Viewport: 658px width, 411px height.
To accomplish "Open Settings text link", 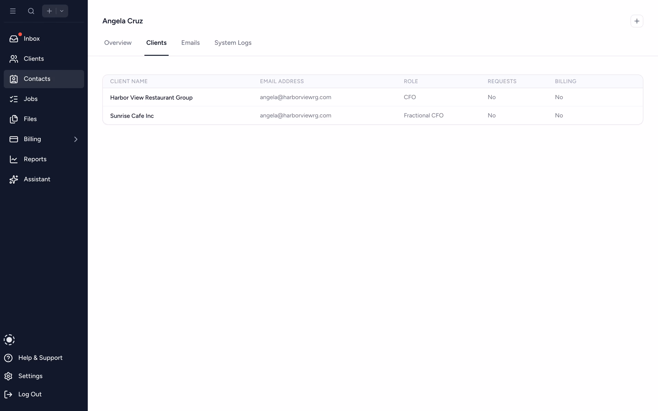I will point(31,376).
